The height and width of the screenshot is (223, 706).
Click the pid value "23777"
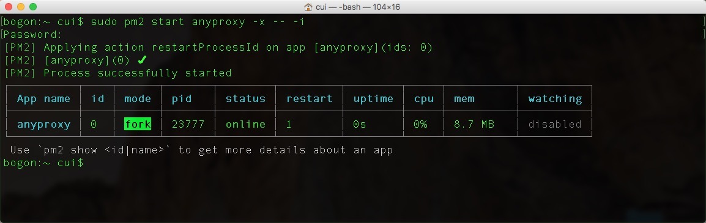click(x=188, y=124)
